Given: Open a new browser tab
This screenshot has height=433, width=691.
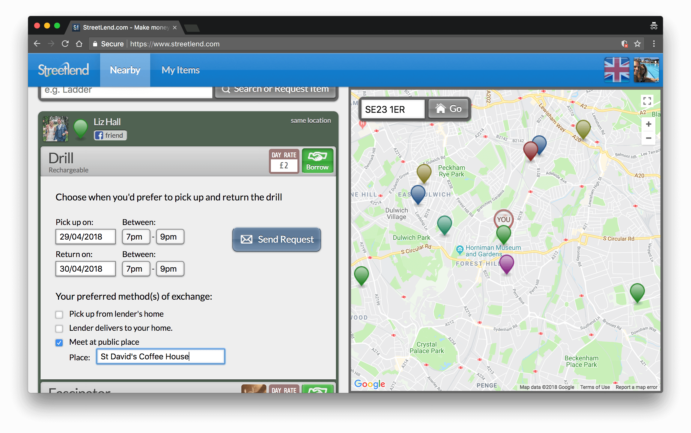Looking at the screenshot, I should click(192, 28).
